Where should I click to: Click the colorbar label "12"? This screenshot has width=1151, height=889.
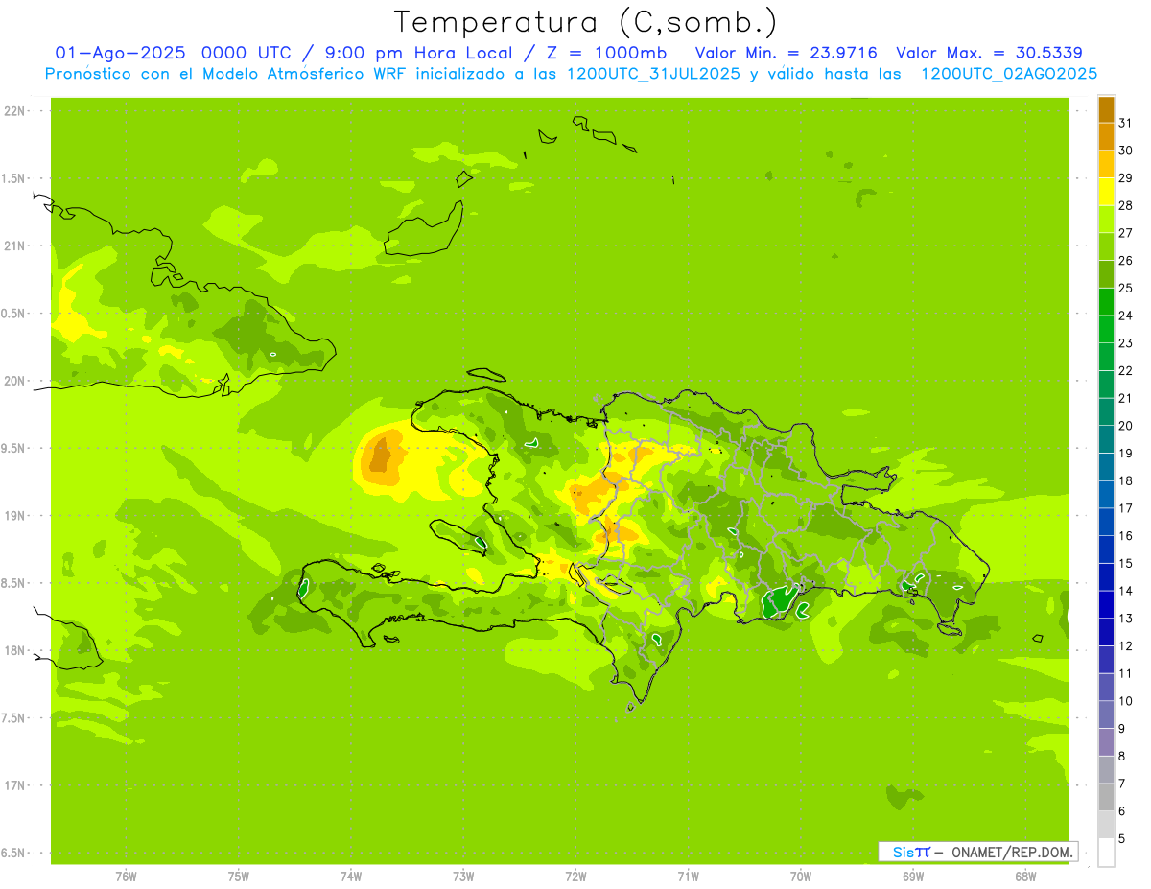[1126, 645]
